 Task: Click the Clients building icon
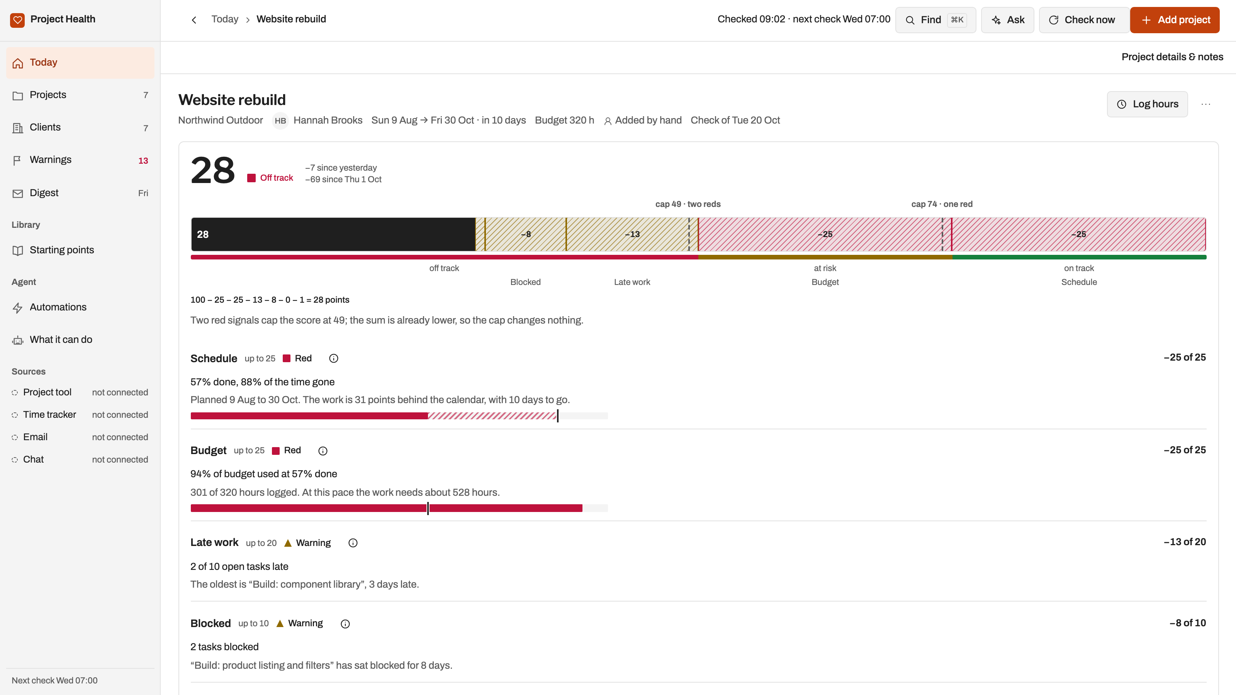[18, 128]
